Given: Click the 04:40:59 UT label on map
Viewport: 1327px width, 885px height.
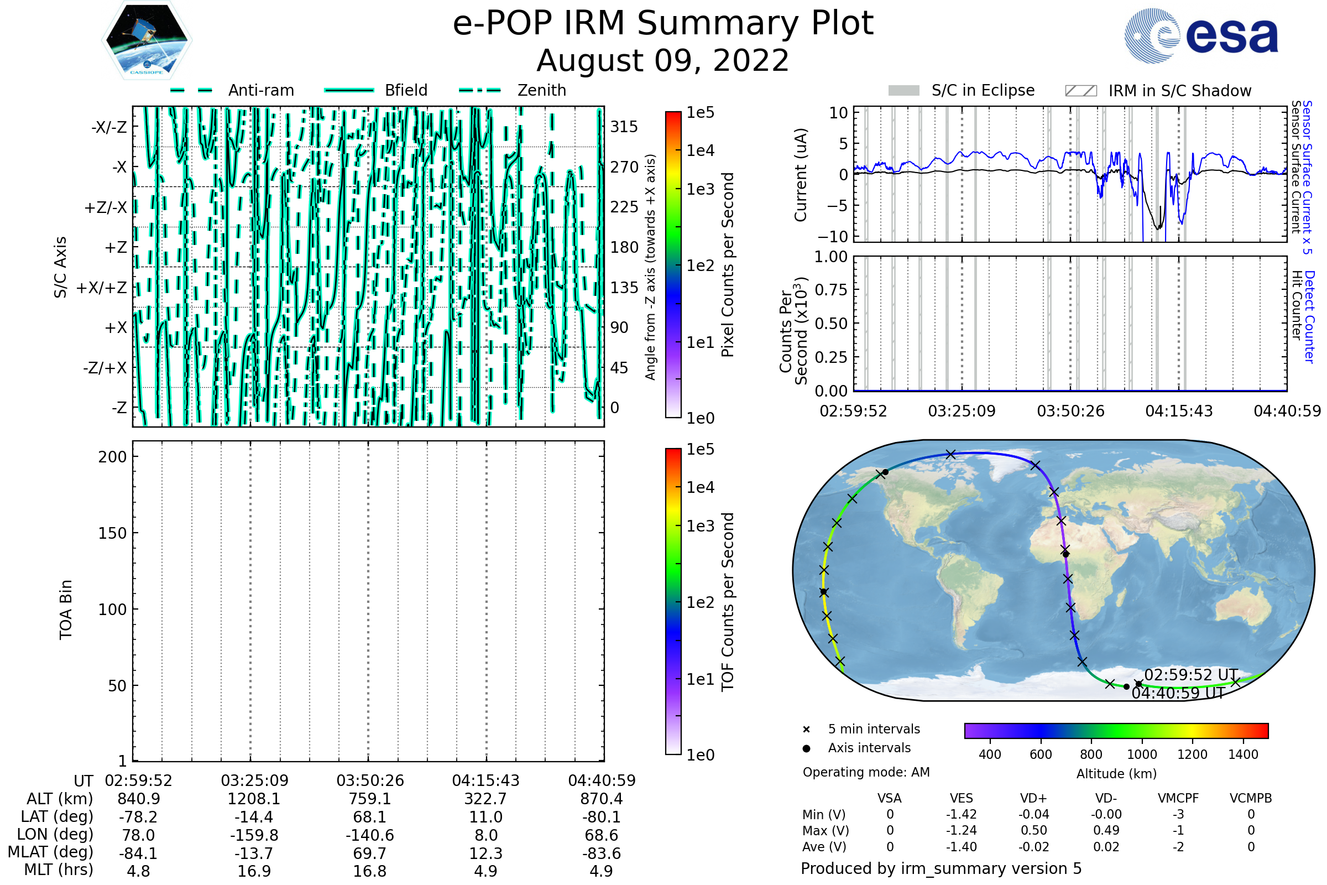Looking at the screenshot, I should [x=1178, y=693].
